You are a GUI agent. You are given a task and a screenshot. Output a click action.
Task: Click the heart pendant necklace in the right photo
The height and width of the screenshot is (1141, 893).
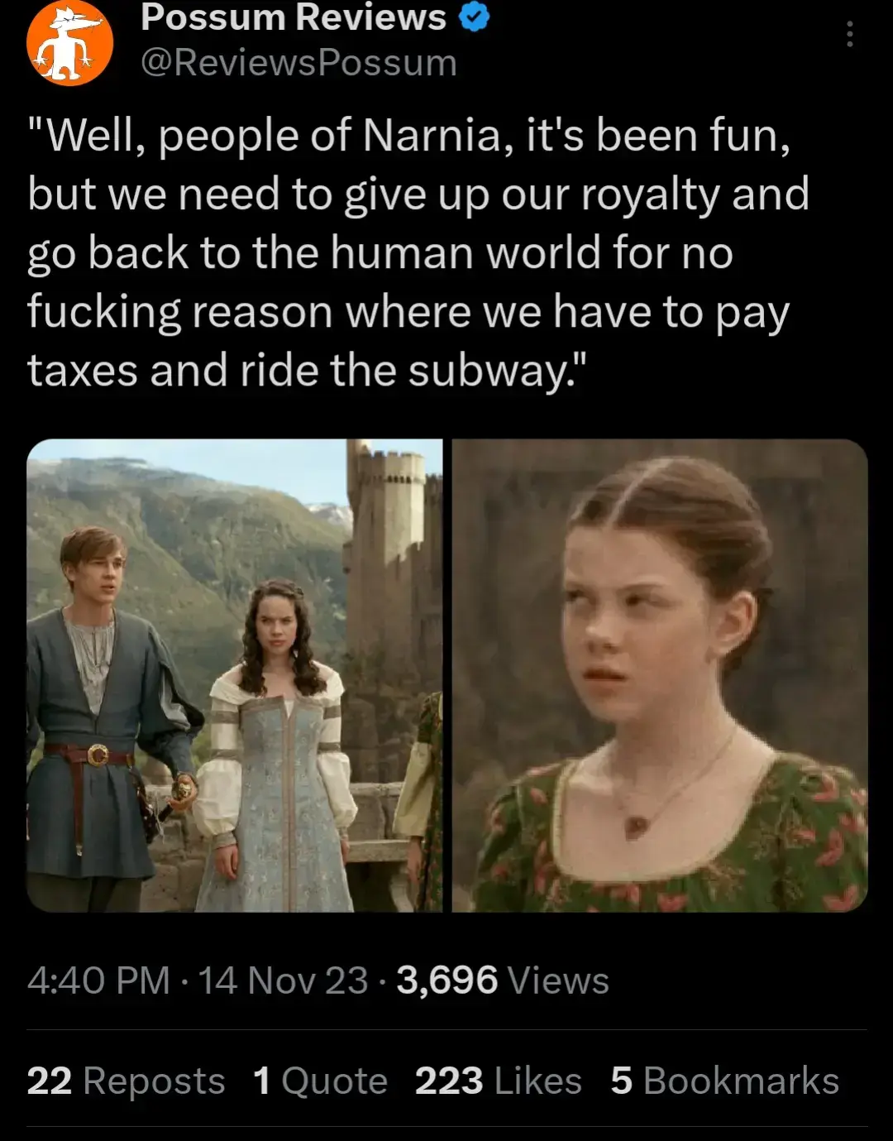click(x=637, y=826)
